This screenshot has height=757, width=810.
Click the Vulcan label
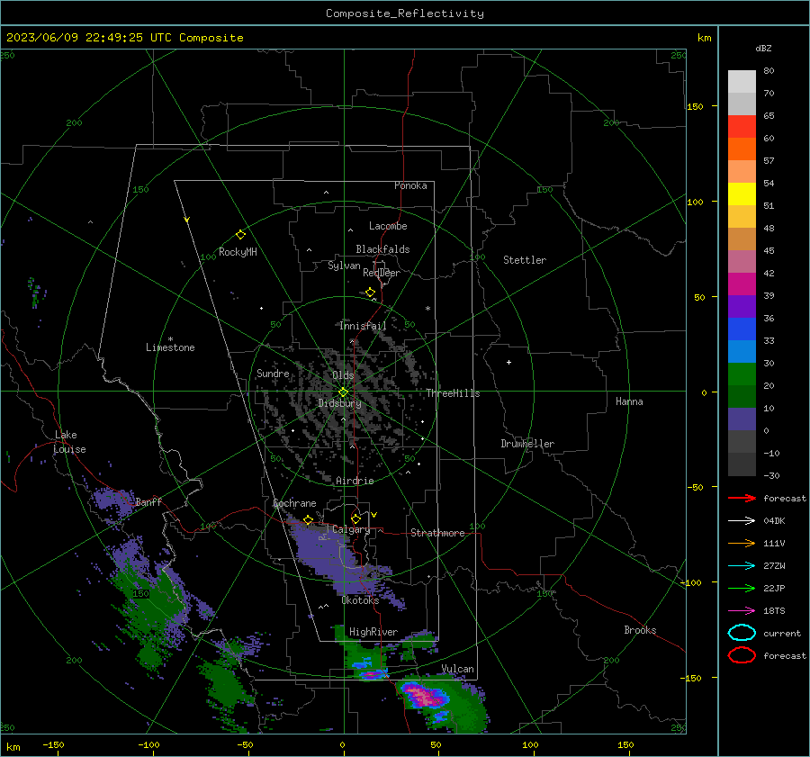click(x=458, y=669)
